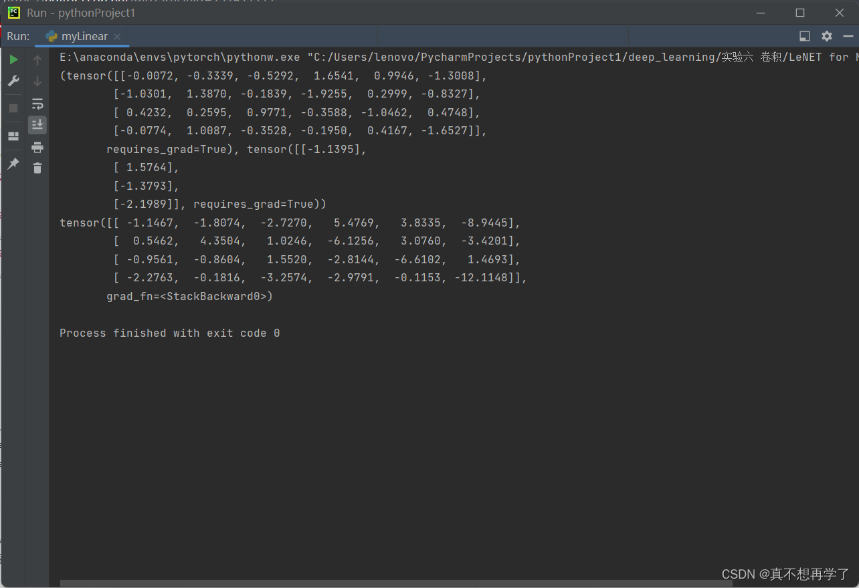Maximize the Run window
Viewport: 859px width, 588px height.
point(800,13)
